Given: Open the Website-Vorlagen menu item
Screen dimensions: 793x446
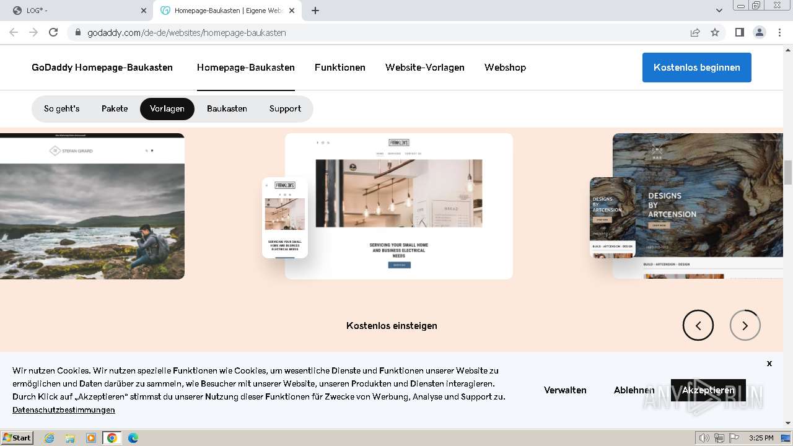Looking at the screenshot, I should (x=425, y=68).
